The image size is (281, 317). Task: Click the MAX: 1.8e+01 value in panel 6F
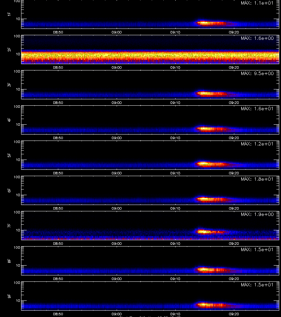(x=257, y=179)
